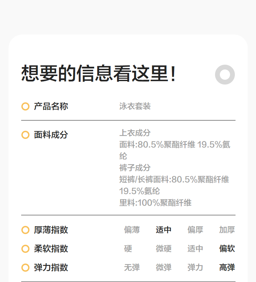The height and width of the screenshot is (282, 256).
Task: Click the 想要的信息看这里! heading
Action: coord(98,74)
